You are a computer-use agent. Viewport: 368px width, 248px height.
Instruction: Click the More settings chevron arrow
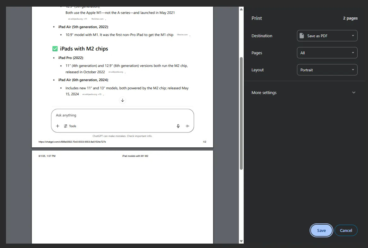pyautogui.click(x=354, y=92)
